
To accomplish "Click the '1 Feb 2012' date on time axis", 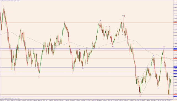I will click(x=46, y=100).
